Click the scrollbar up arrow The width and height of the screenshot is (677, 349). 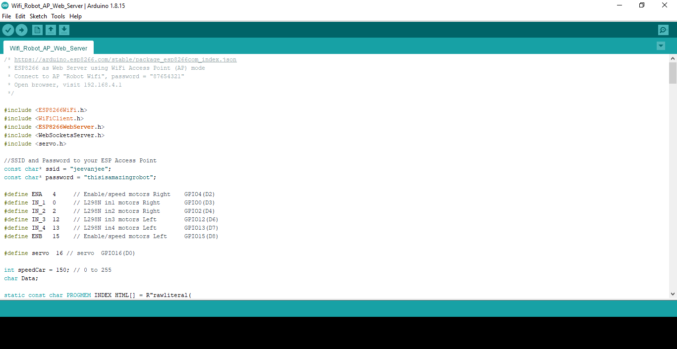pyautogui.click(x=673, y=57)
